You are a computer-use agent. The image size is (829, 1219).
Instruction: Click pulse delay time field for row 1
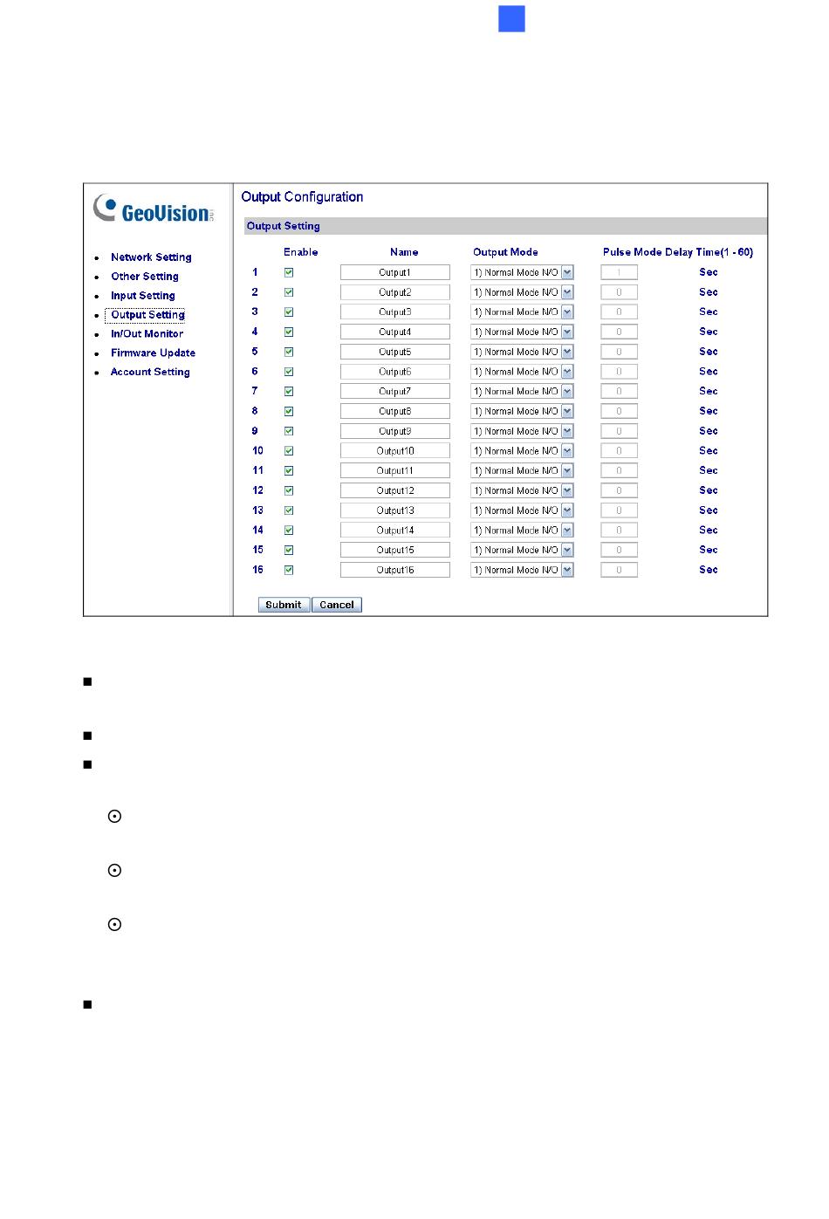tap(620, 273)
